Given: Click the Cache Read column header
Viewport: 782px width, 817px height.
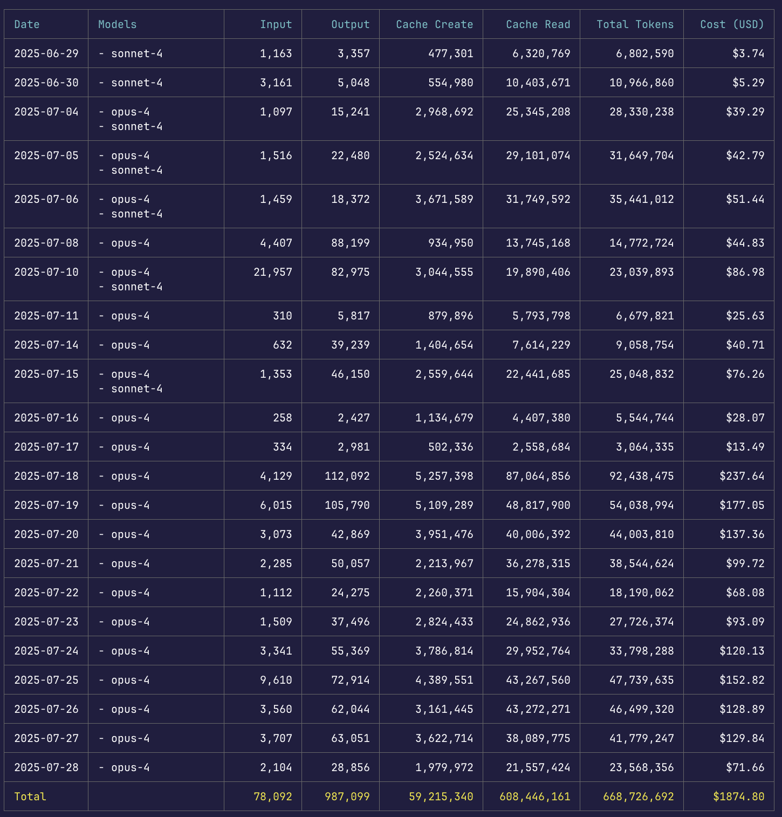Looking at the screenshot, I should [538, 24].
